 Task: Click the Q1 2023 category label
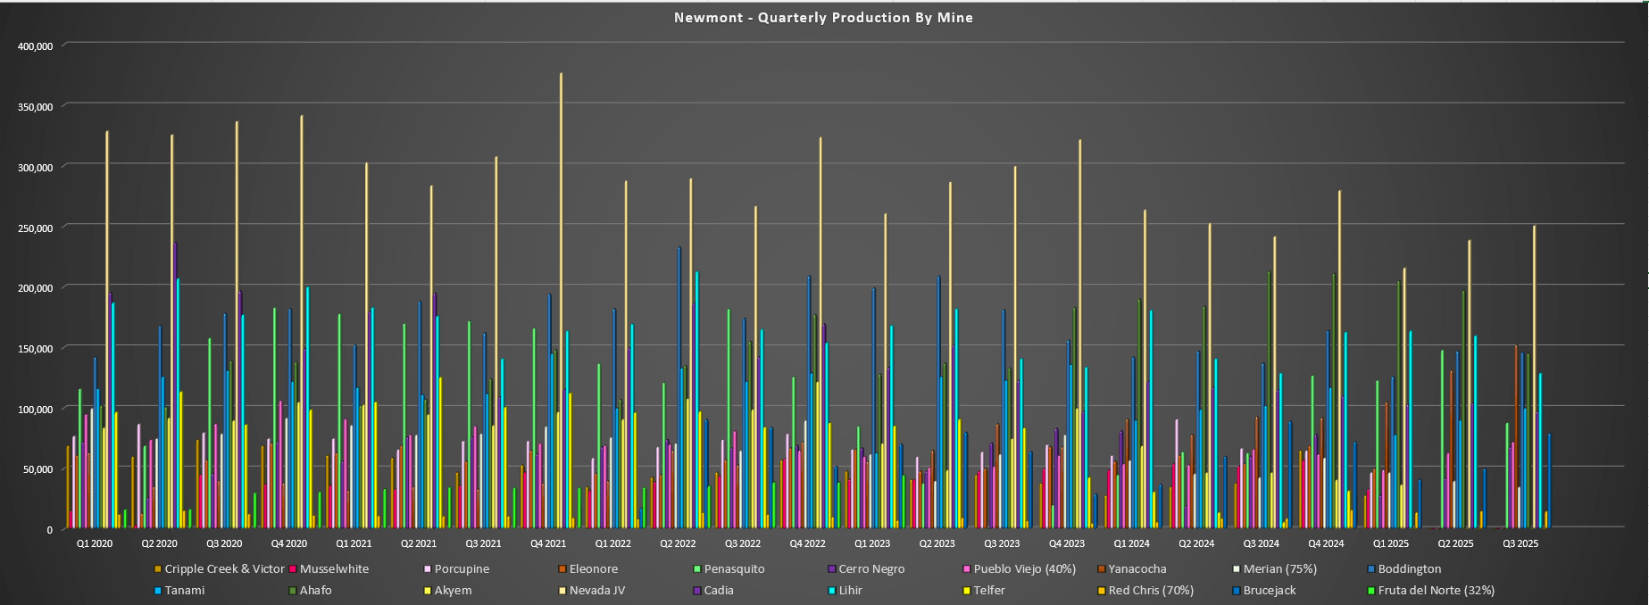click(872, 543)
